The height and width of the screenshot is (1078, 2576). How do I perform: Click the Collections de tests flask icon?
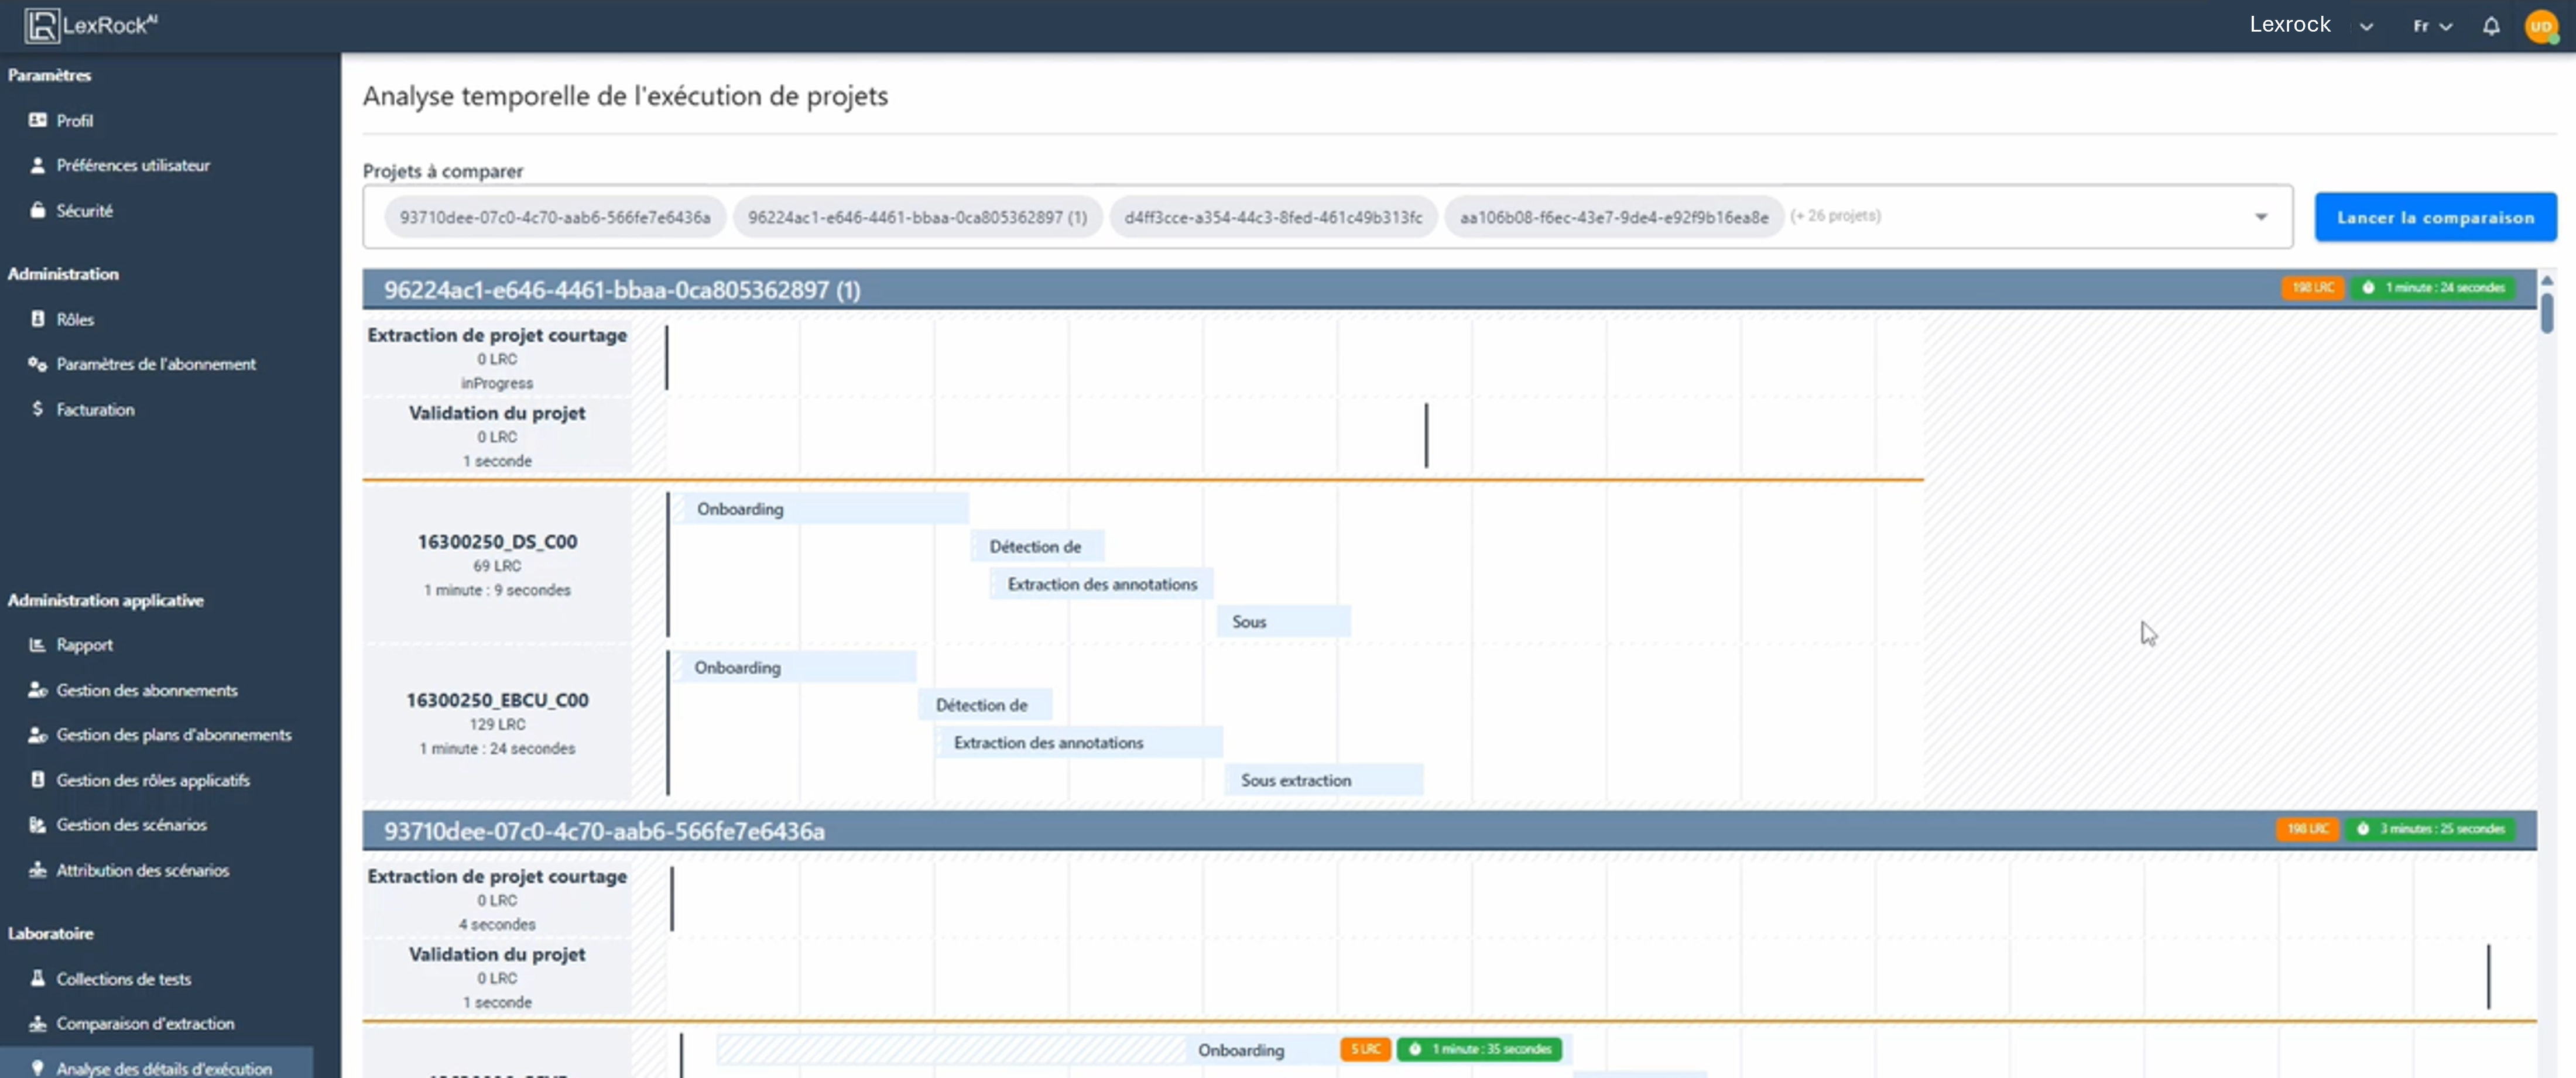coord(38,978)
